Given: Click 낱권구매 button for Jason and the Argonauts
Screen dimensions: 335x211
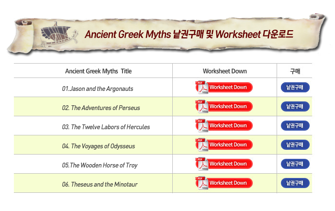Looking at the screenshot, I should pos(295,88).
